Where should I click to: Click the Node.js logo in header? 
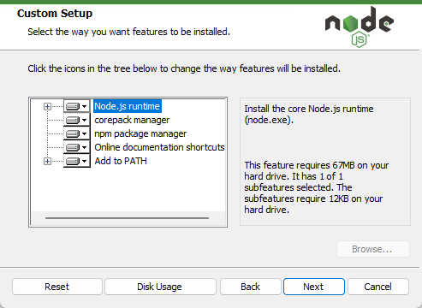click(360, 27)
